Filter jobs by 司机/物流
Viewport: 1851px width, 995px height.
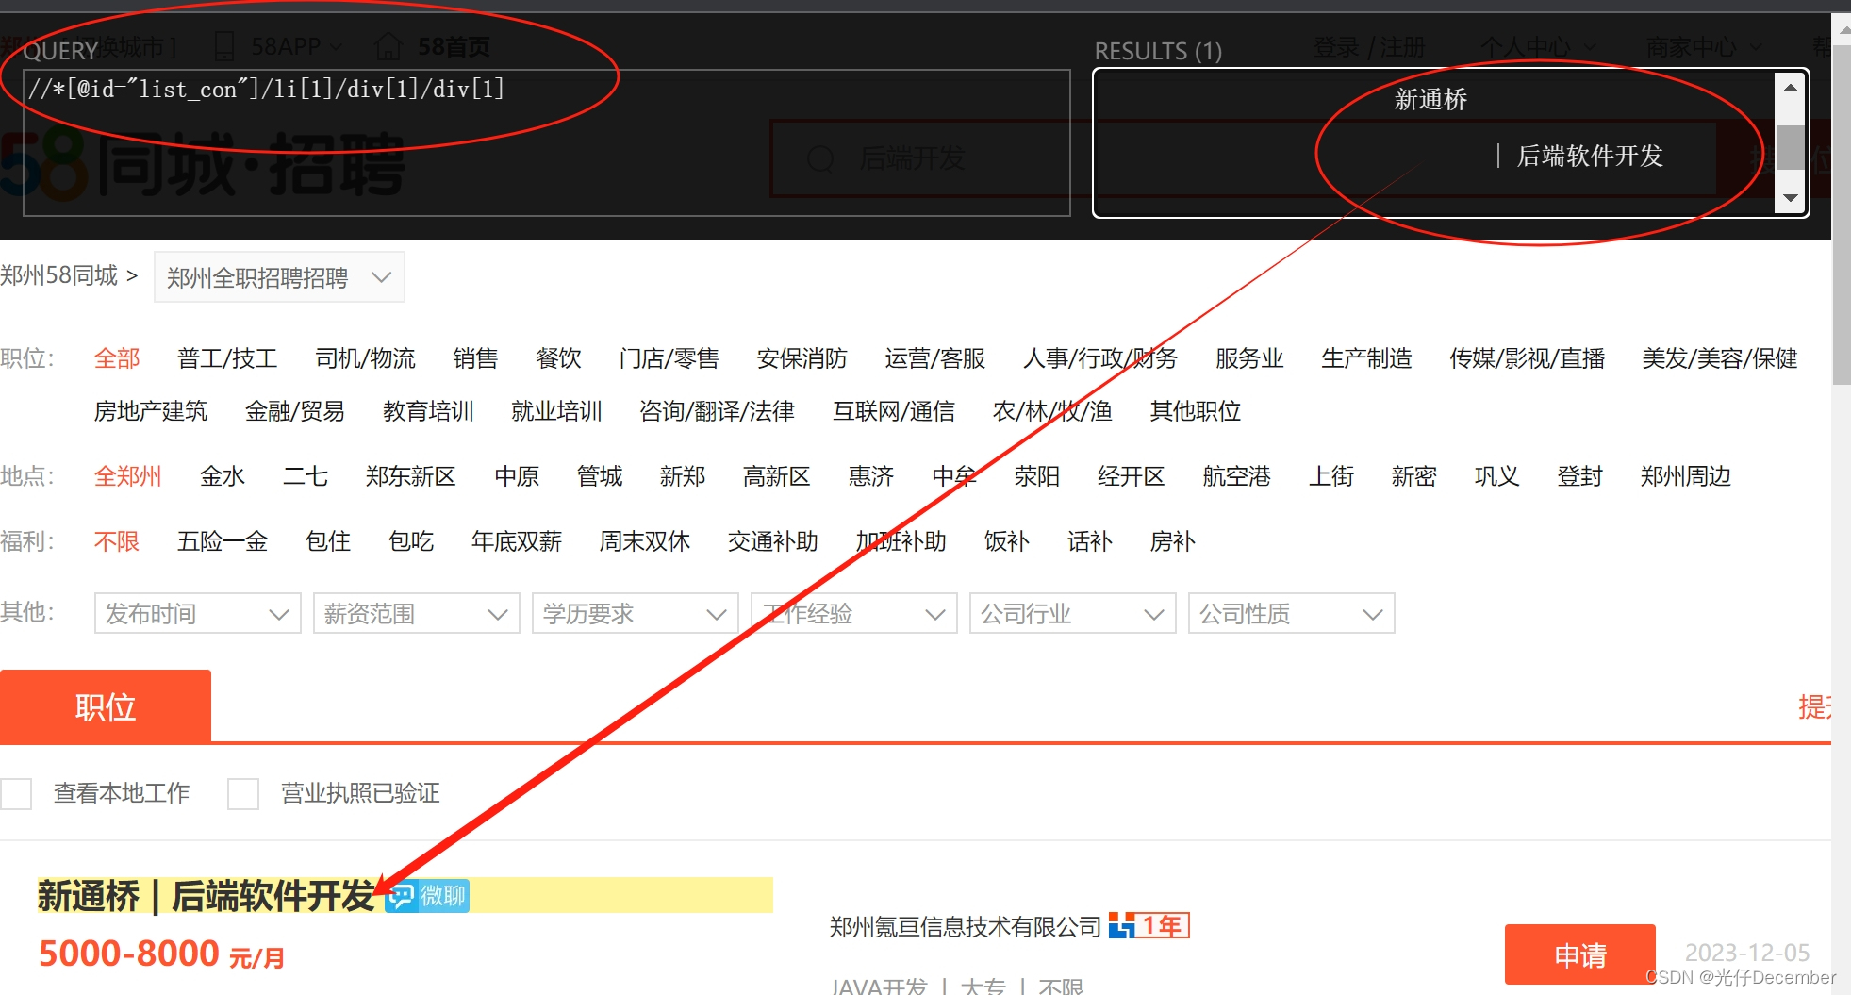pyautogui.click(x=366, y=358)
